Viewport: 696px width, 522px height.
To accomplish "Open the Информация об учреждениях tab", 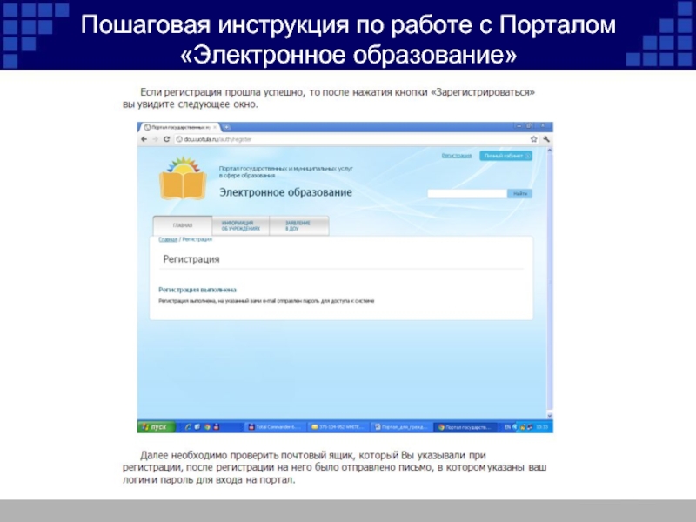I will [241, 225].
